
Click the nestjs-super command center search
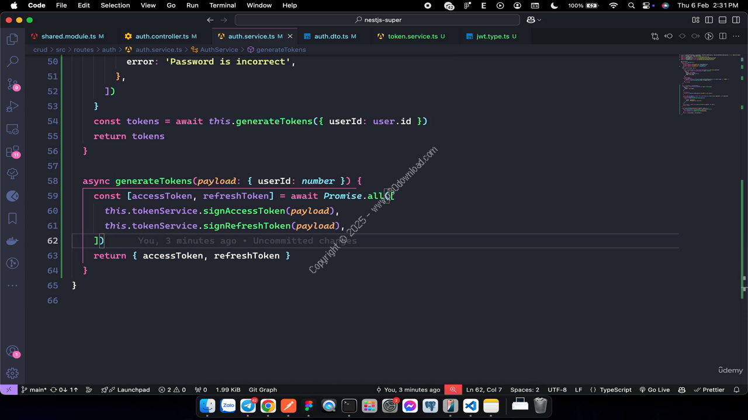click(x=378, y=20)
